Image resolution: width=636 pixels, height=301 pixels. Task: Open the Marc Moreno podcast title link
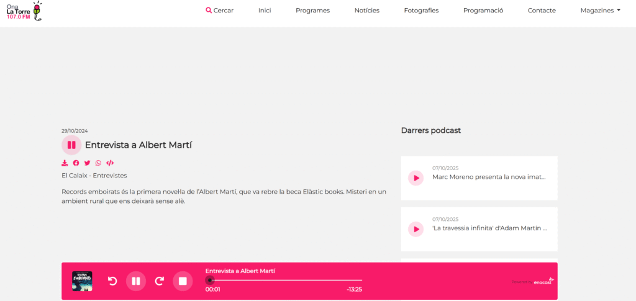click(x=489, y=177)
